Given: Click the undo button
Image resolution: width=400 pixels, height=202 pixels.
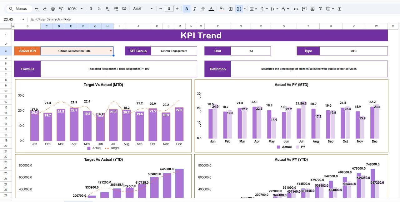Looking at the screenshot, I should pyautogui.click(x=37, y=9).
